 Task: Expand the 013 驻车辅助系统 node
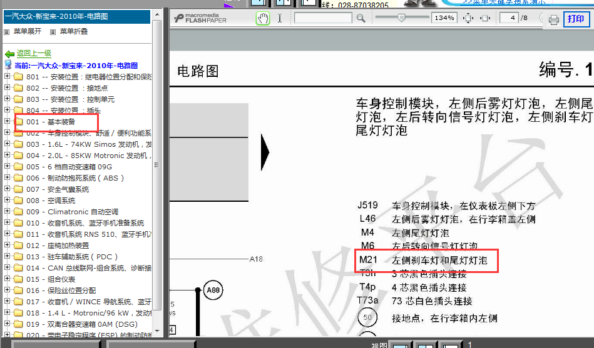pyautogui.click(x=7, y=256)
